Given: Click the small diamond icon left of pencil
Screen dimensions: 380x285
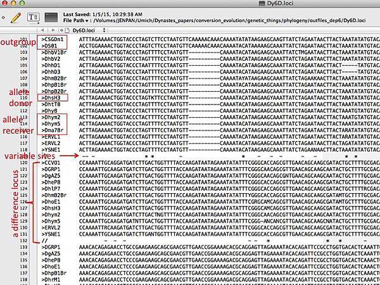Looking at the screenshot, I should point(3,18).
